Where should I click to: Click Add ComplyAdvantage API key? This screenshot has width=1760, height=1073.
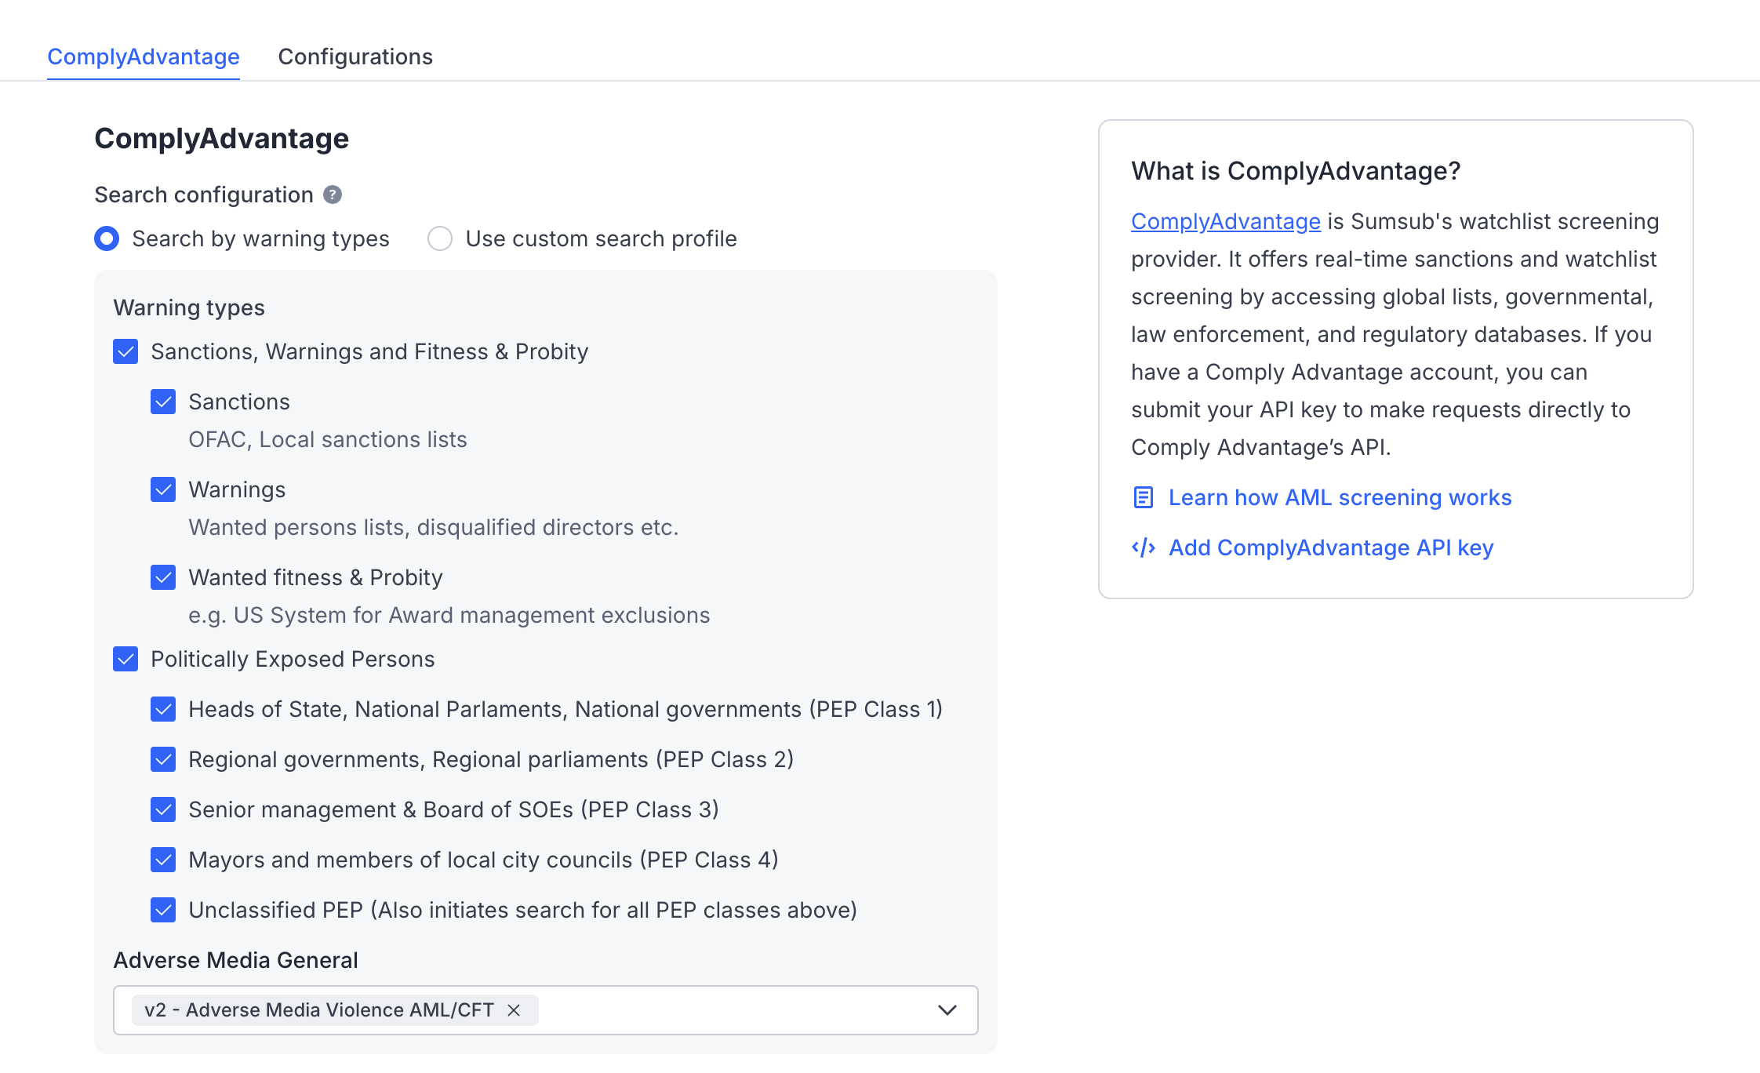(x=1331, y=547)
